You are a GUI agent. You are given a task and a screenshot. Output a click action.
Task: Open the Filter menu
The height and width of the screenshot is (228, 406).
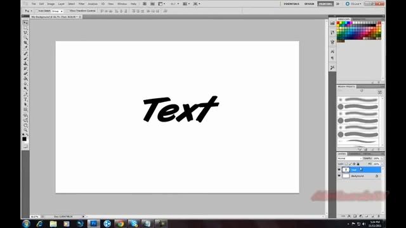[82, 4]
